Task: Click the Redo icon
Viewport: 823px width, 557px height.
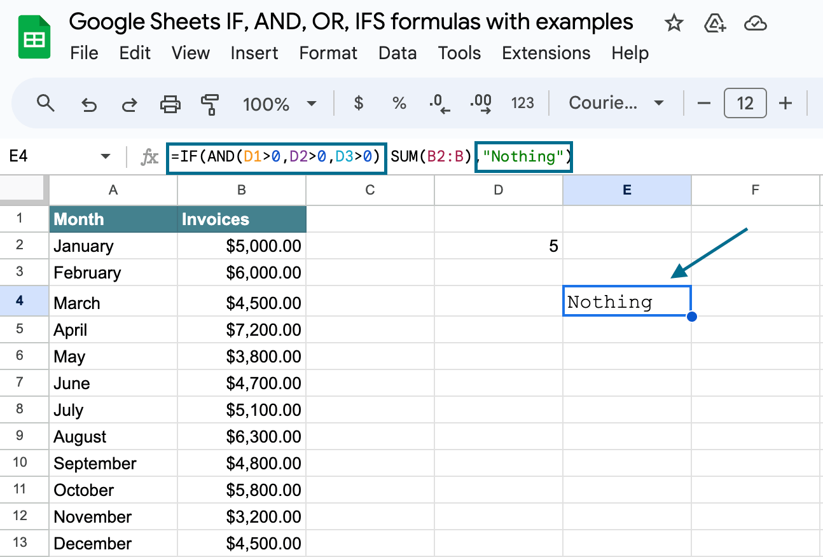Action: click(129, 103)
